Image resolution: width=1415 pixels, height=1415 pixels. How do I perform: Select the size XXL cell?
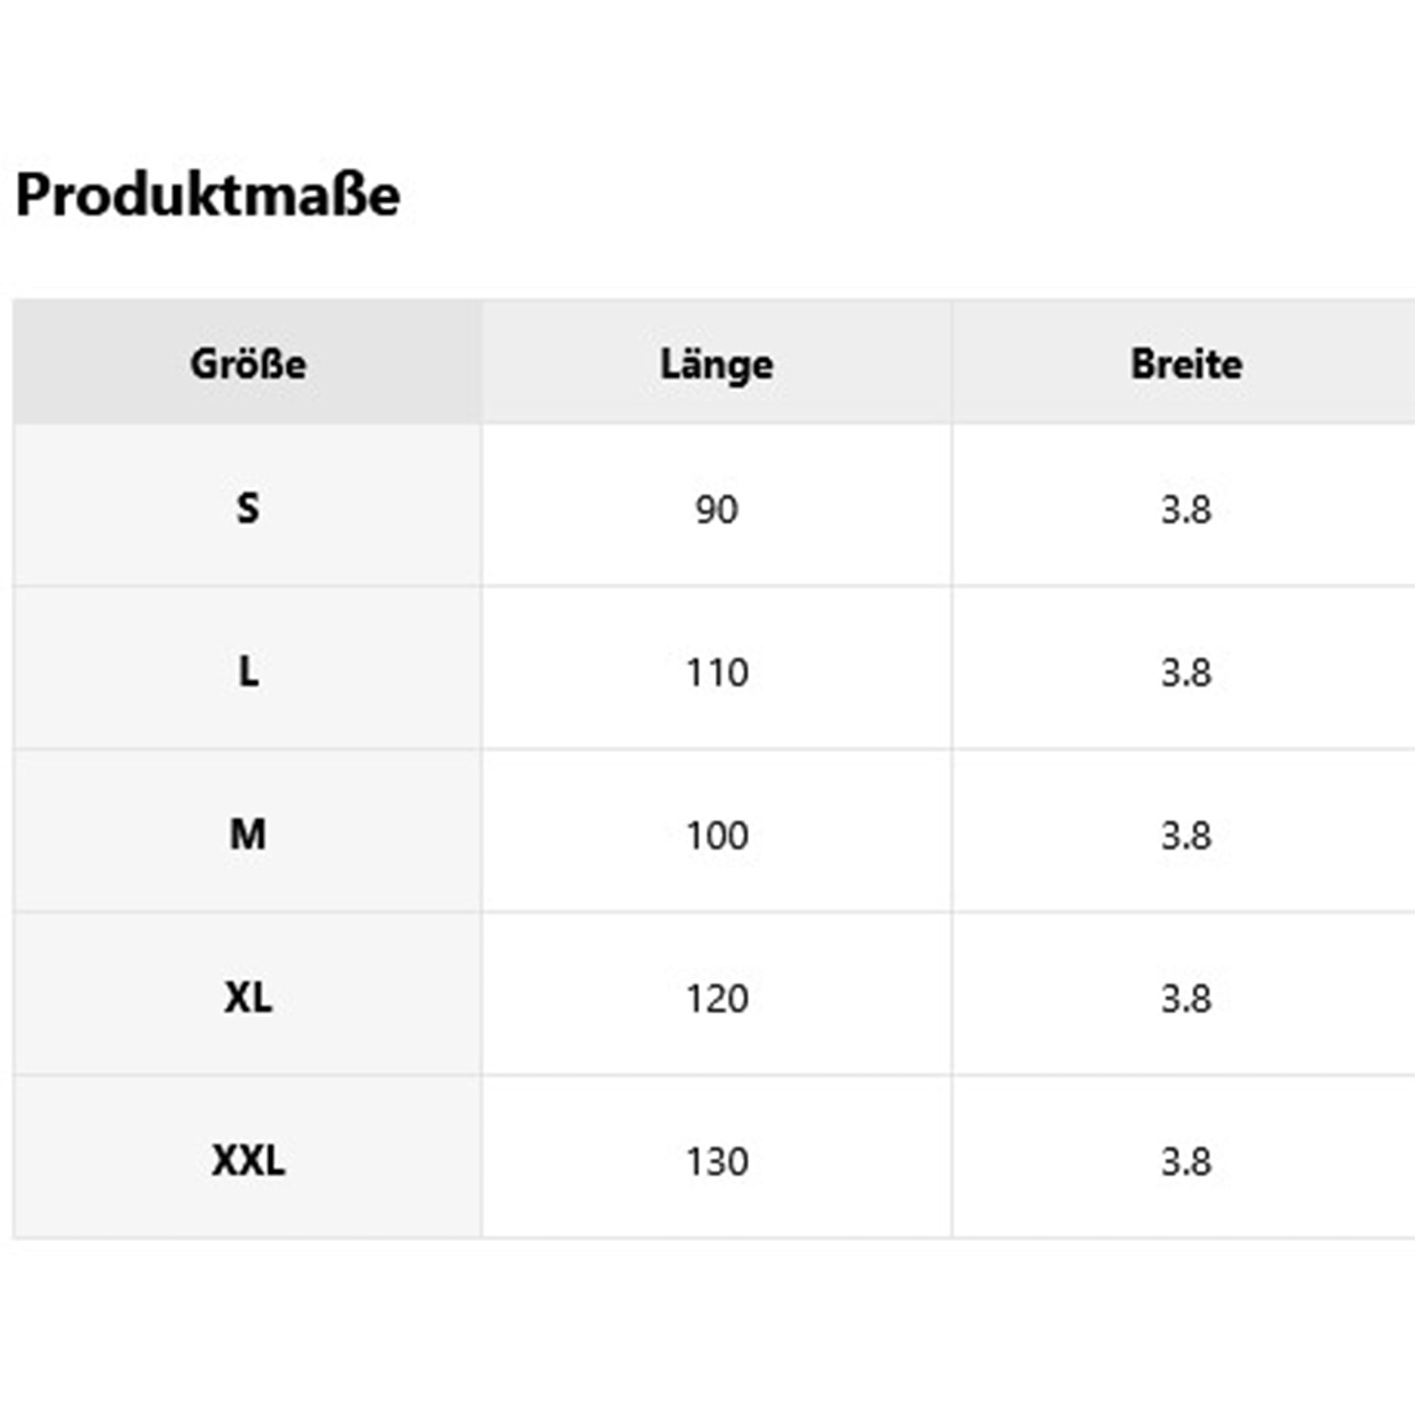249,1161
